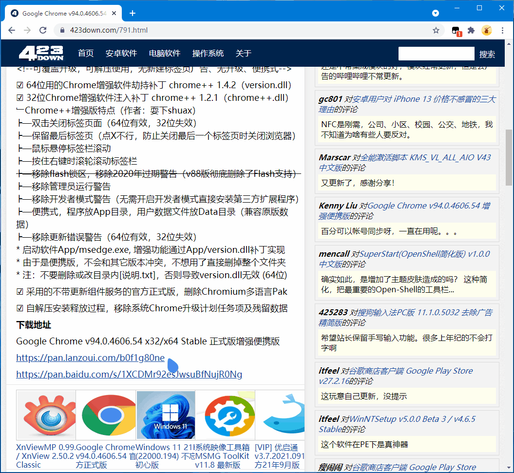This screenshot has height=473, width=514.
Task: Click the 下载地址 heading text
Action: [x=34, y=325]
